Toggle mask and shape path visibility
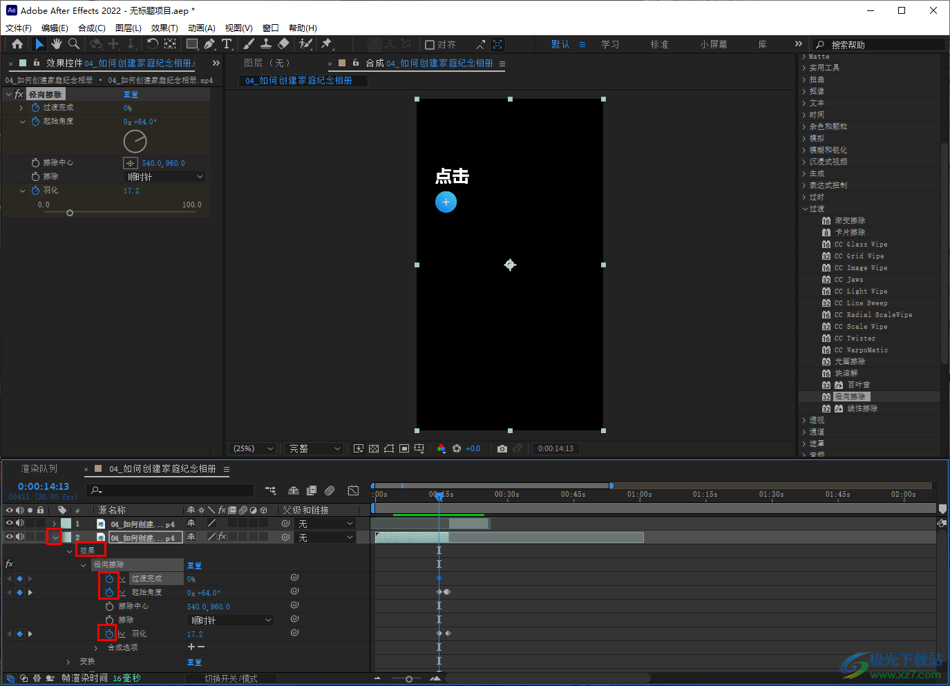Viewport: 950px width, 686px height. (x=389, y=448)
